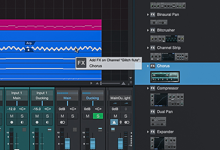The height and width of the screenshot is (150, 220).
Task: Toggle channel mode on Main bus
Action: pyautogui.click(x=63, y=122)
